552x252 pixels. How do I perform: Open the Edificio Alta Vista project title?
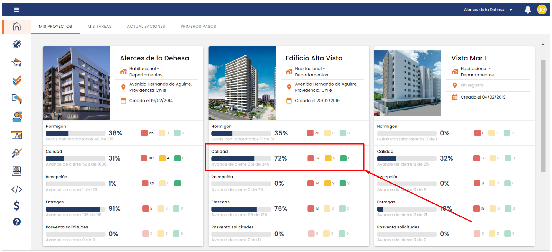coord(314,58)
